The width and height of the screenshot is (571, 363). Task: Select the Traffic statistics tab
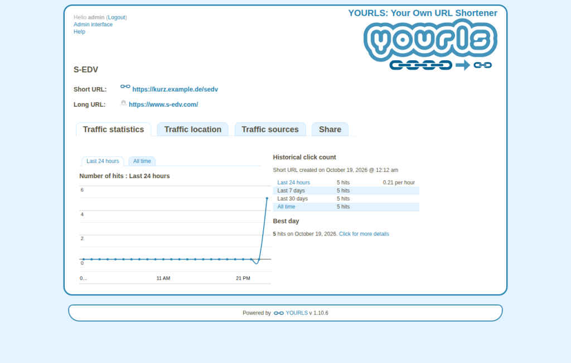(113, 130)
